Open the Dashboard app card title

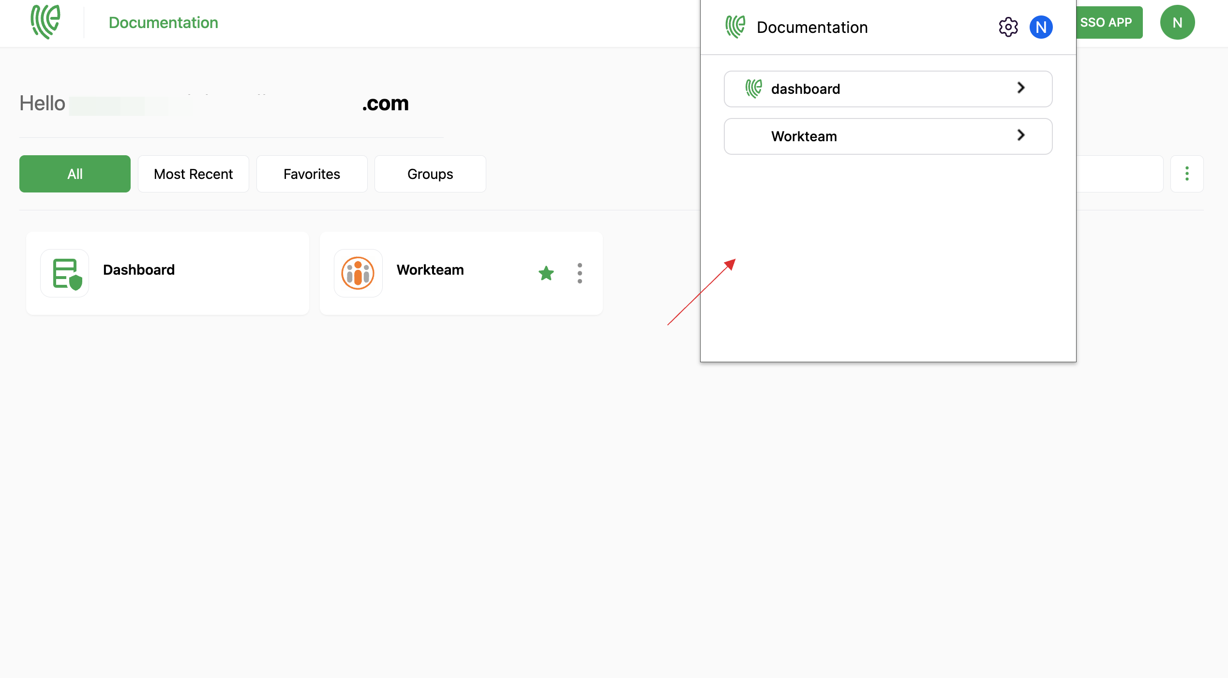[139, 270]
